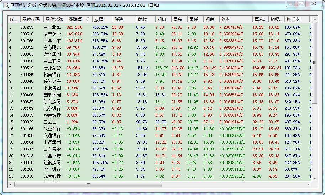Select the 兴业银行 row name
Viewport: 325px width, 195px height.
[52, 129]
